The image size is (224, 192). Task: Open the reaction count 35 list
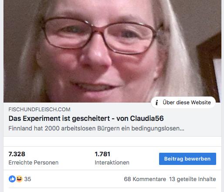click(x=27, y=179)
